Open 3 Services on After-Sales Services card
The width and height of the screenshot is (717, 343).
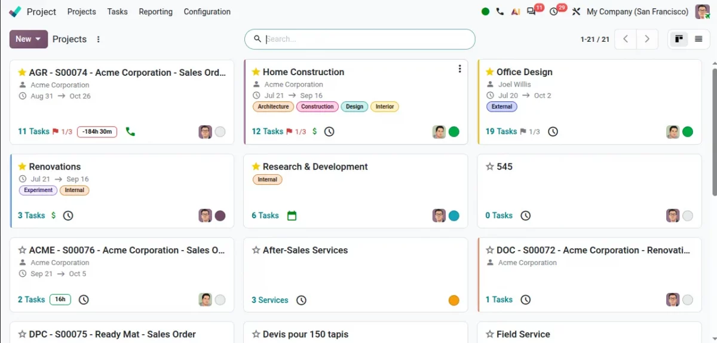coord(270,300)
